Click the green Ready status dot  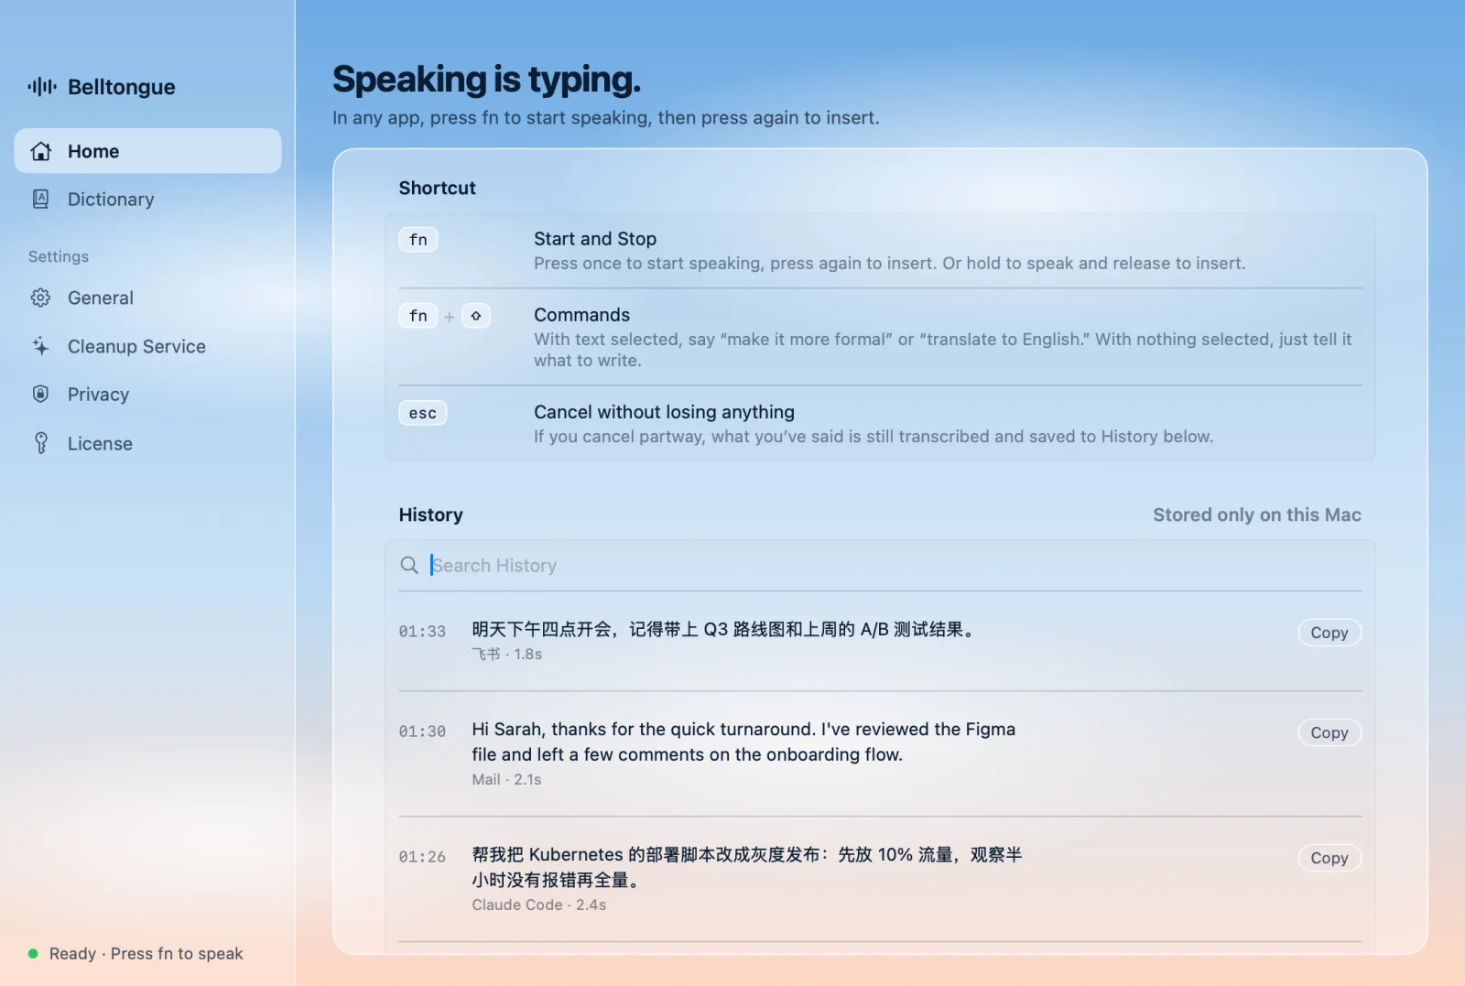tap(33, 954)
